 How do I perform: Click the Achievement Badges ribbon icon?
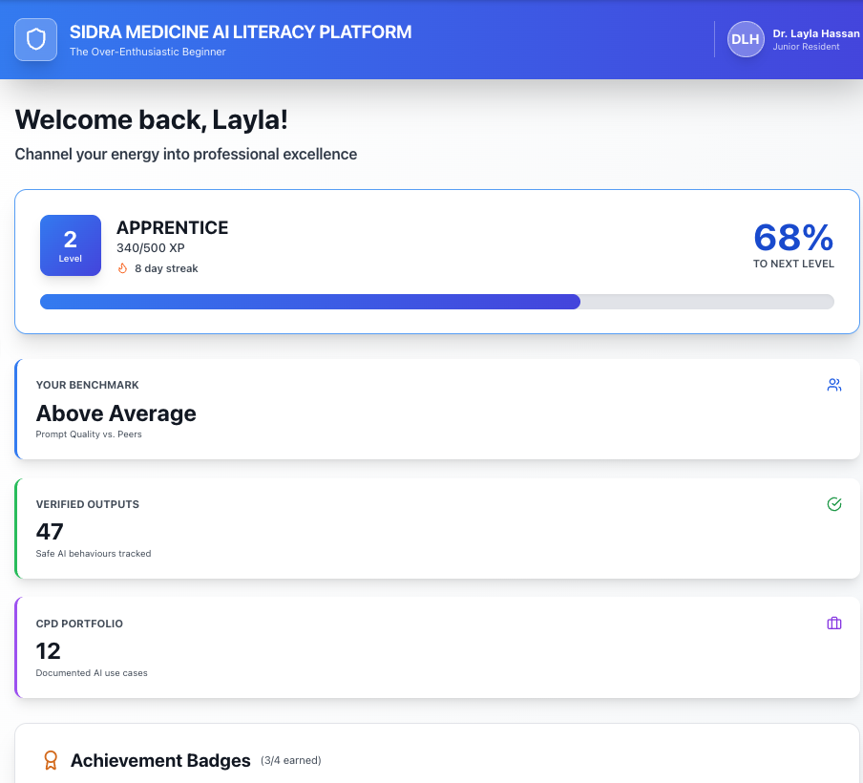(51, 760)
